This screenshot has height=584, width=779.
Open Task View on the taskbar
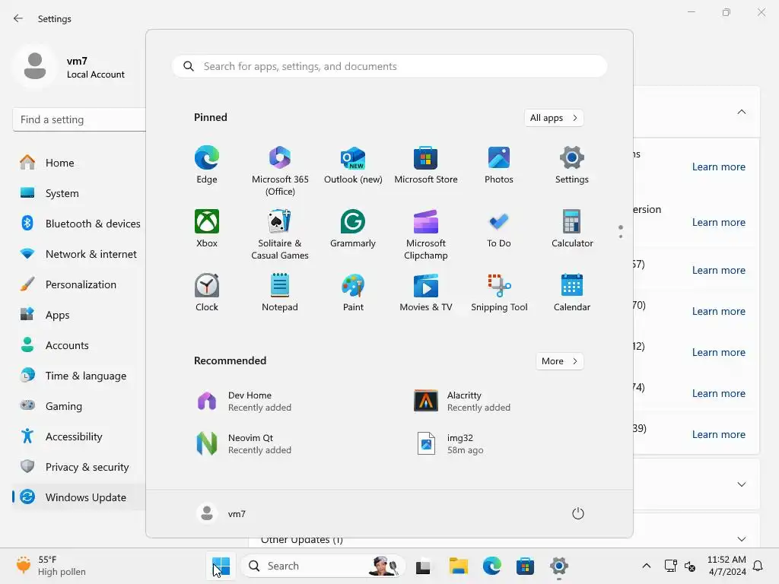click(x=423, y=566)
